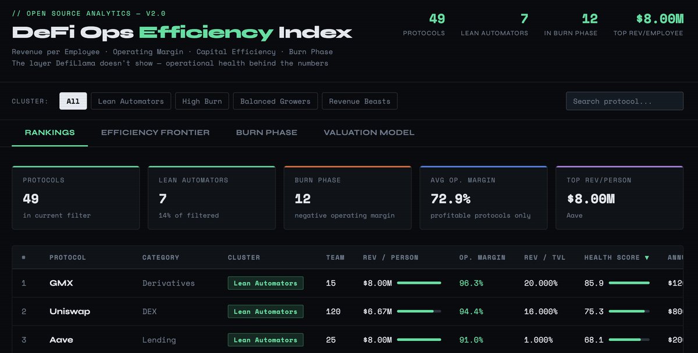Click the Lean Automators 7 card

212,197
